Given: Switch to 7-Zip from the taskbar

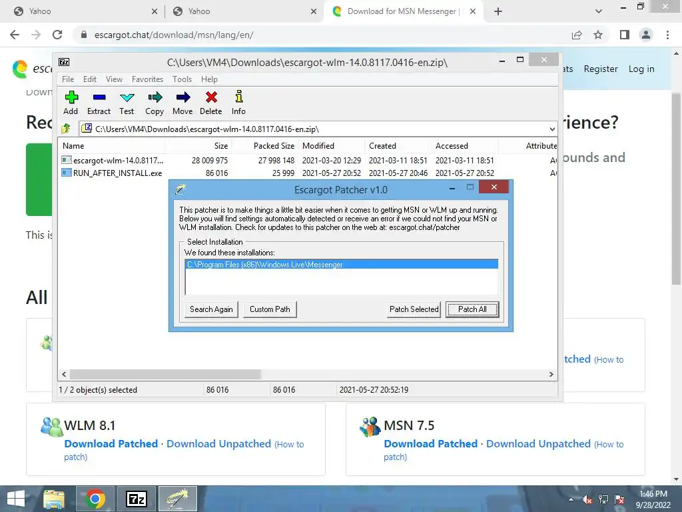Looking at the screenshot, I should click(136, 499).
